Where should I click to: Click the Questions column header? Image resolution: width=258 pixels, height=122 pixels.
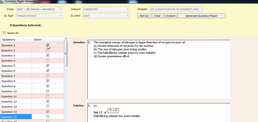pyautogui.click(x=16, y=40)
